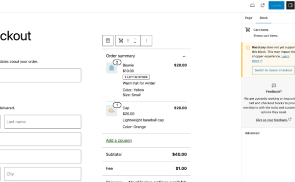Viewport: 295px width, 182px height.
Task: Click the cart icon in block toolbar
Action: [121, 41]
